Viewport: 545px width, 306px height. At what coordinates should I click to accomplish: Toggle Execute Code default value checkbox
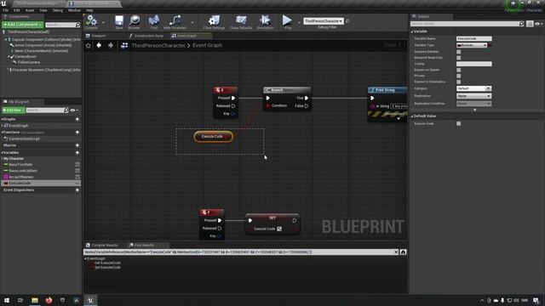tap(459, 123)
